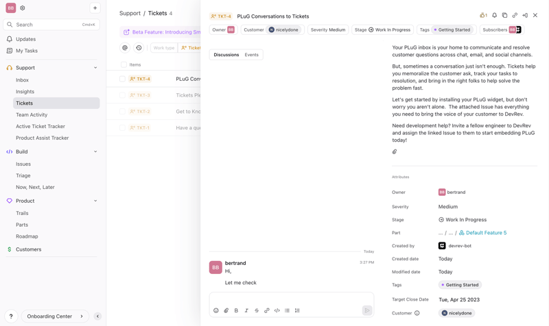Viewport: 549px width, 326px height.
Task: Open Roadmap under Product
Action: click(x=27, y=236)
